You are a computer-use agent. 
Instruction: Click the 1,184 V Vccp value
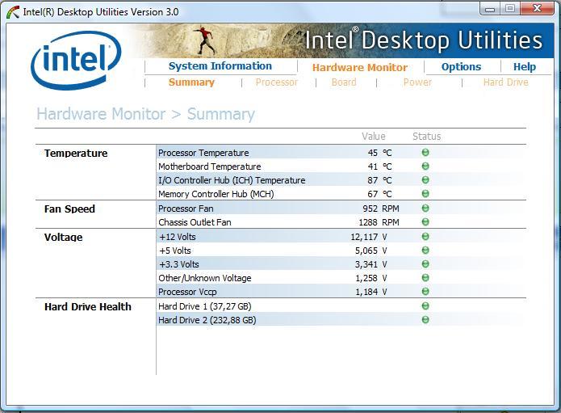pos(371,292)
